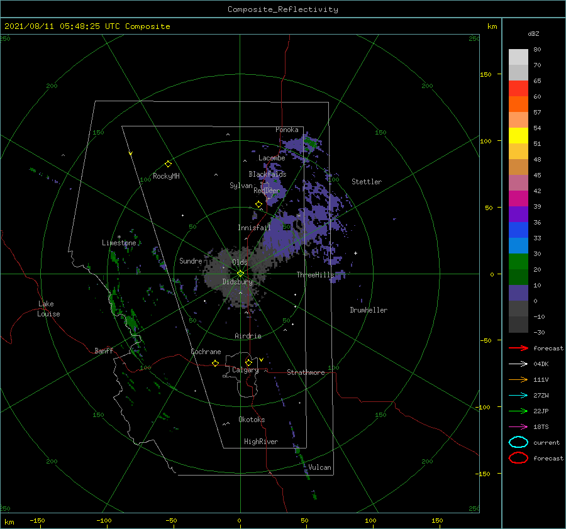The height and width of the screenshot is (529, 566).
Task: Click the Innisfail city label
Action: 254,228
